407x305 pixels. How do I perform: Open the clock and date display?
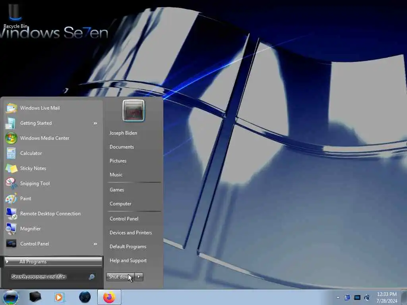click(x=387, y=297)
